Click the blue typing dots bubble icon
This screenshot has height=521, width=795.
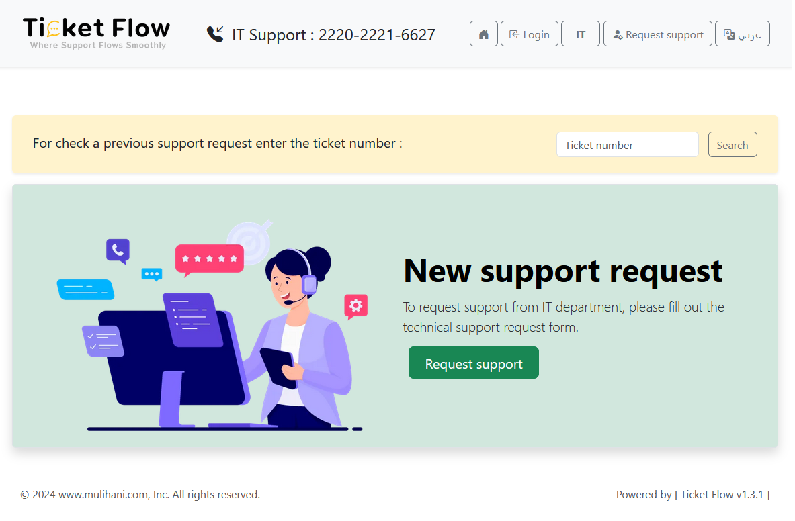coord(152,275)
